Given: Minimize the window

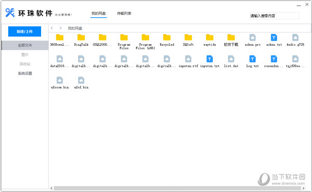Looking at the screenshot, I should pyautogui.click(x=298, y=5).
